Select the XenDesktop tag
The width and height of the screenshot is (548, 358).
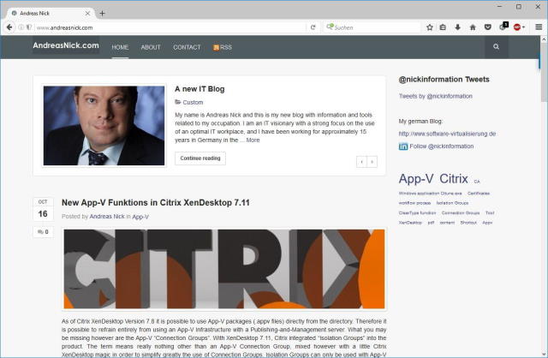(410, 223)
